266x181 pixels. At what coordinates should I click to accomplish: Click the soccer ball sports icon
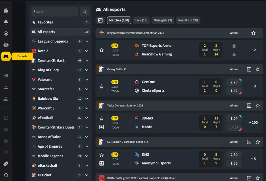[6, 33]
